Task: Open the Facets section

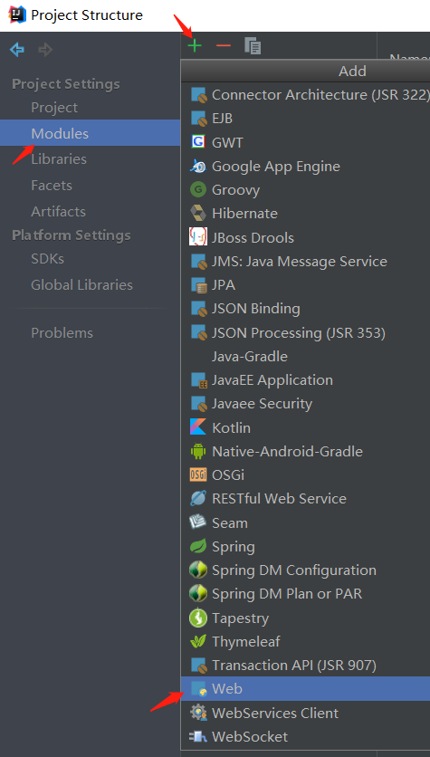Action: pos(52,185)
